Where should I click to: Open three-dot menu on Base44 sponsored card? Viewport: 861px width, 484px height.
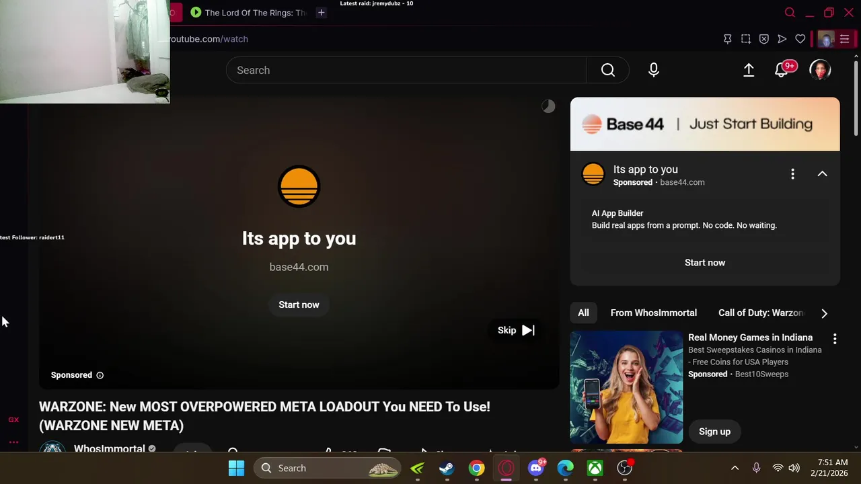coord(792,174)
